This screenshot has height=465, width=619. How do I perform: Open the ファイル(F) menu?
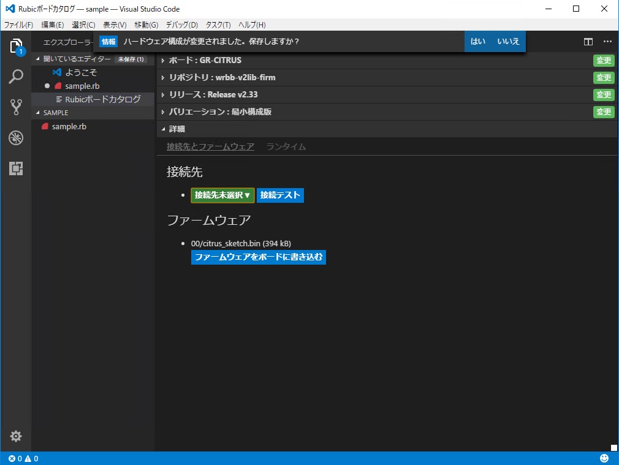tap(18, 25)
